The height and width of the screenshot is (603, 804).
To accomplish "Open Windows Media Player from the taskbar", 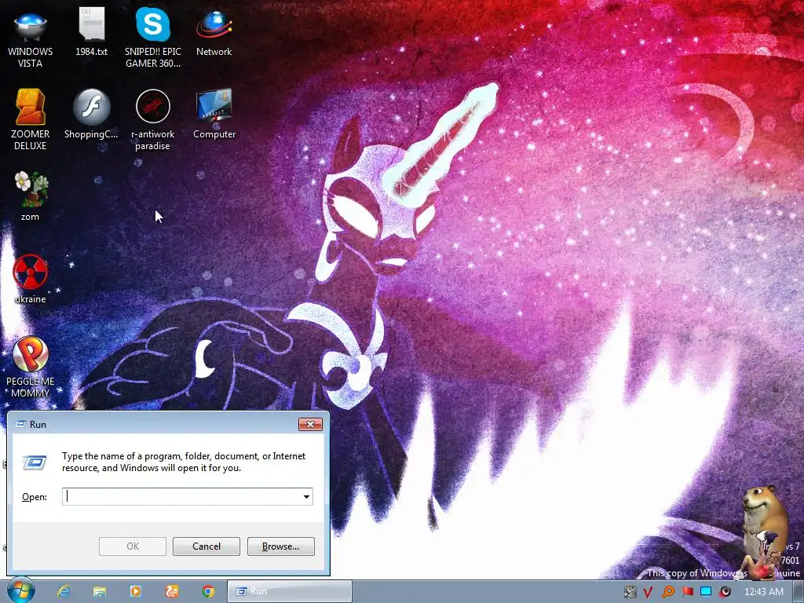I will coord(136,591).
